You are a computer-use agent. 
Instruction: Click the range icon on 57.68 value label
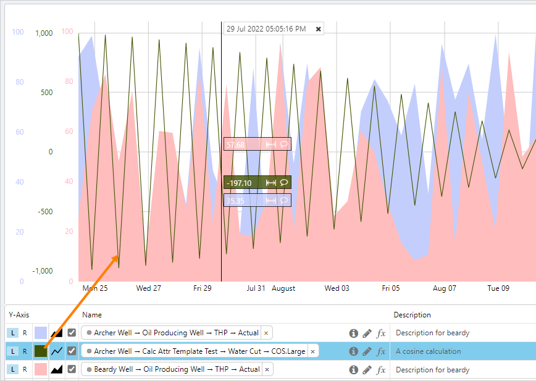270,144
